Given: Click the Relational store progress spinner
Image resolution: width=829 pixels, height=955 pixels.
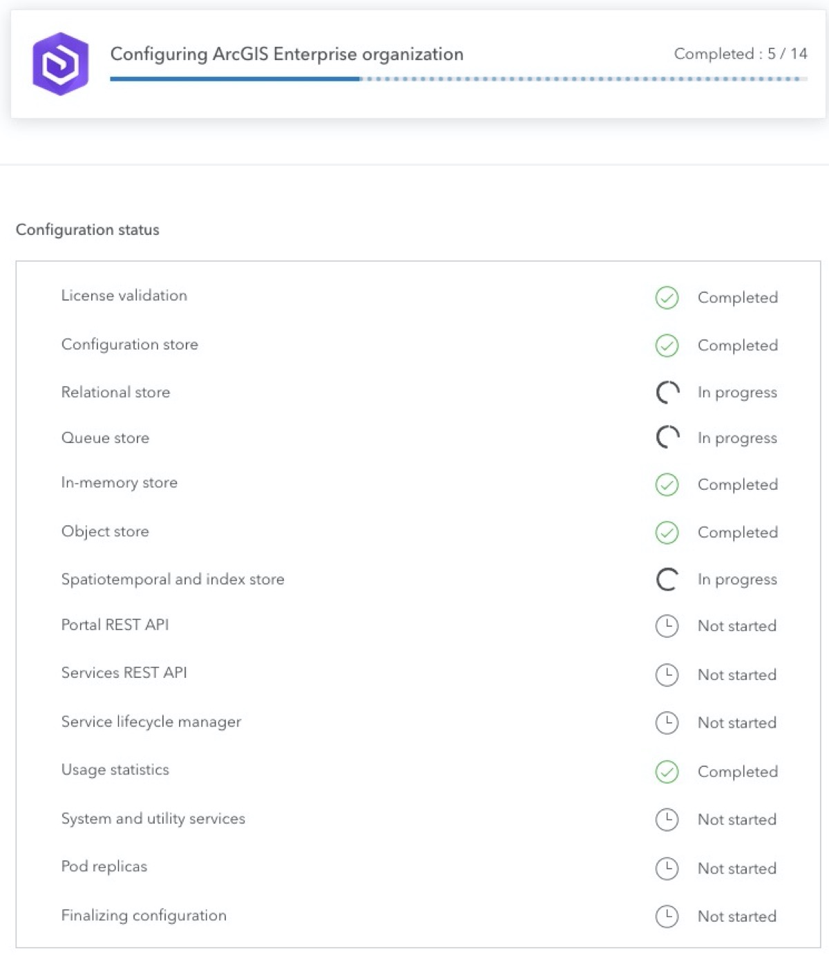Looking at the screenshot, I should point(667,393).
